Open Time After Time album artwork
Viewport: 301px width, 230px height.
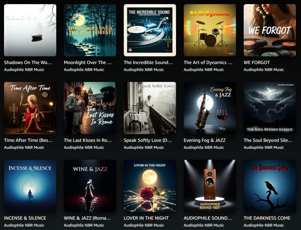point(30,108)
